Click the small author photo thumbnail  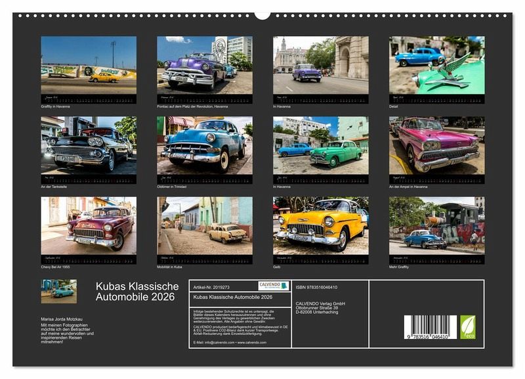pyautogui.click(x=58, y=291)
